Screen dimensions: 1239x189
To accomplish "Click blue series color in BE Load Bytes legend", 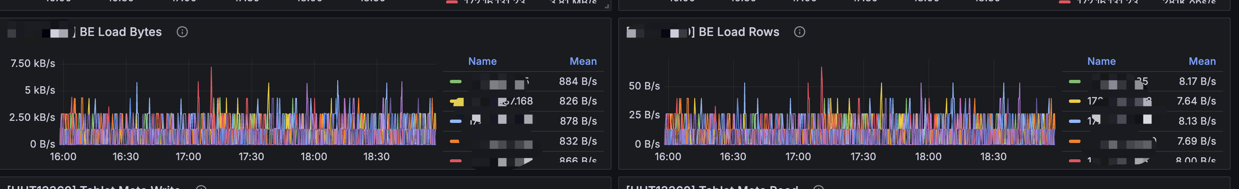I will (455, 122).
